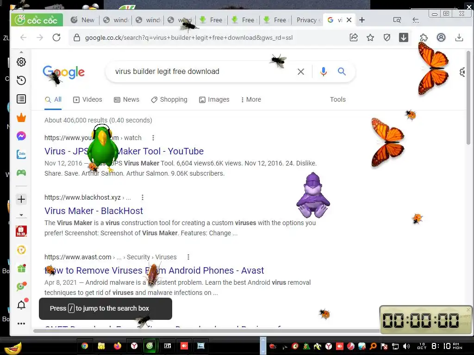Open Zalo from the sidebar
Screen dimensions: 474x355
[21, 154]
